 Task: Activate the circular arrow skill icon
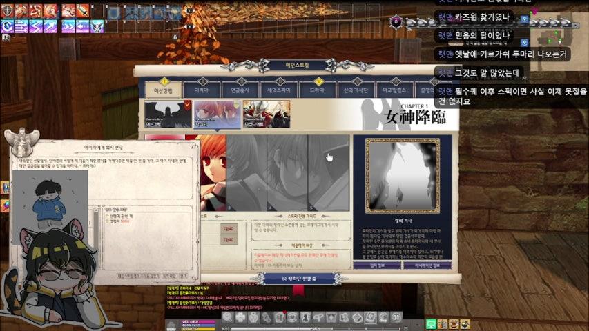[7, 26]
